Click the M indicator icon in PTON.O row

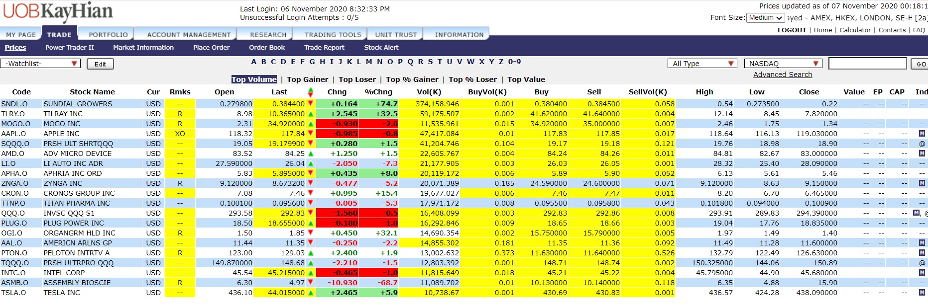(x=922, y=253)
